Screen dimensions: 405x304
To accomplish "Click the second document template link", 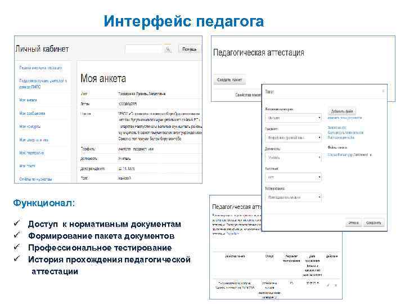I will click(x=345, y=133).
